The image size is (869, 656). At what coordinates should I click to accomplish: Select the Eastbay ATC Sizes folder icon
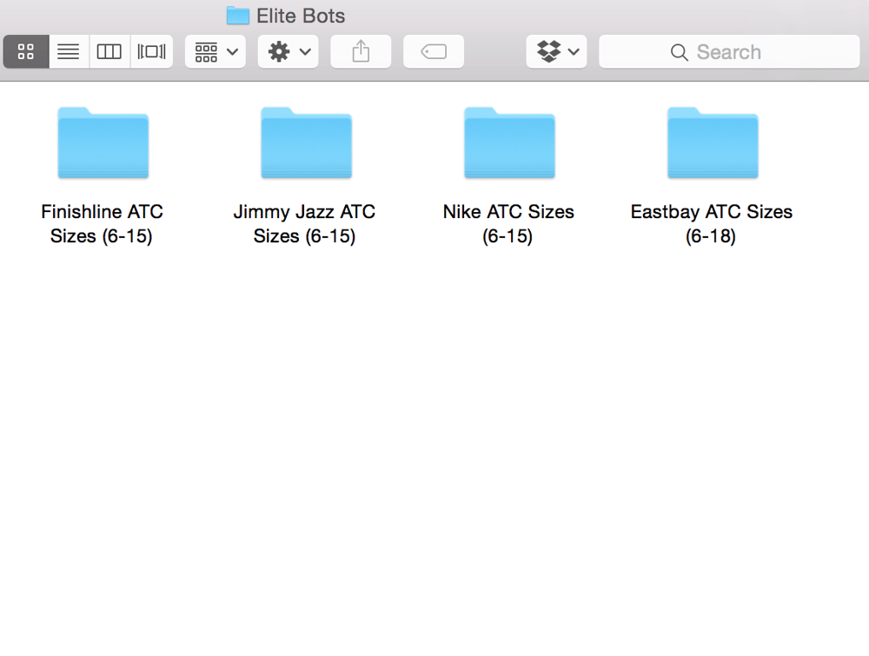(713, 143)
